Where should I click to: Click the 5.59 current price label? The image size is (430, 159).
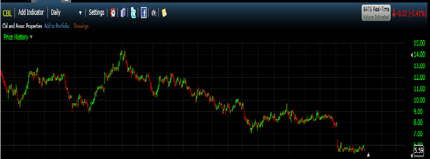(419, 151)
